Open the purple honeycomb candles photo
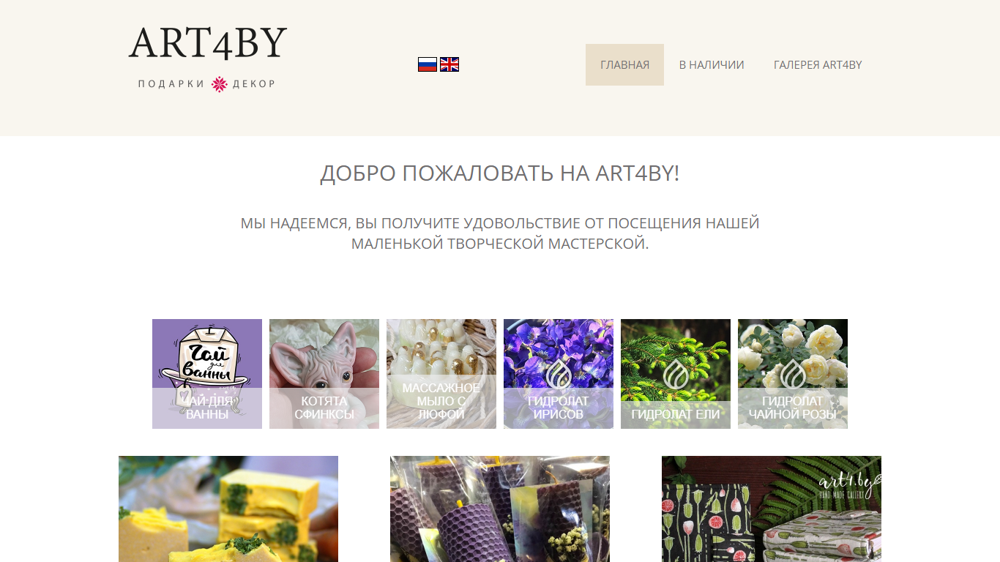This screenshot has height=562, width=1000. [x=500, y=509]
